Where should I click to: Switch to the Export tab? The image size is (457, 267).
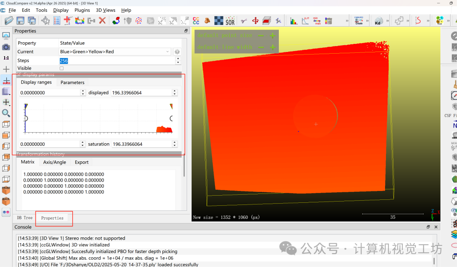pyautogui.click(x=82, y=162)
